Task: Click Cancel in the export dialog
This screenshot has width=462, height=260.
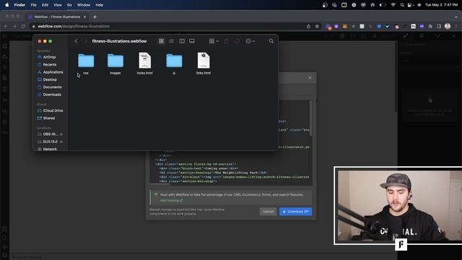Action: (268, 212)
